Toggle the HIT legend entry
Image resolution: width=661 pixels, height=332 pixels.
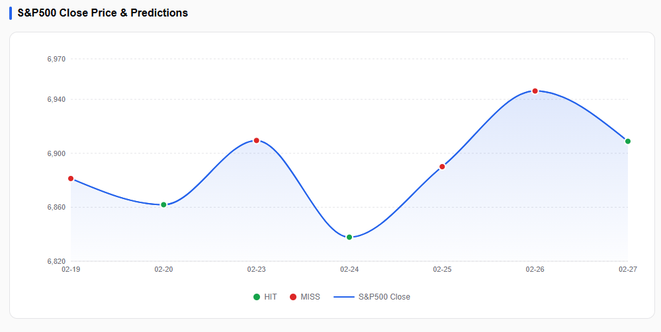(265, 296)
